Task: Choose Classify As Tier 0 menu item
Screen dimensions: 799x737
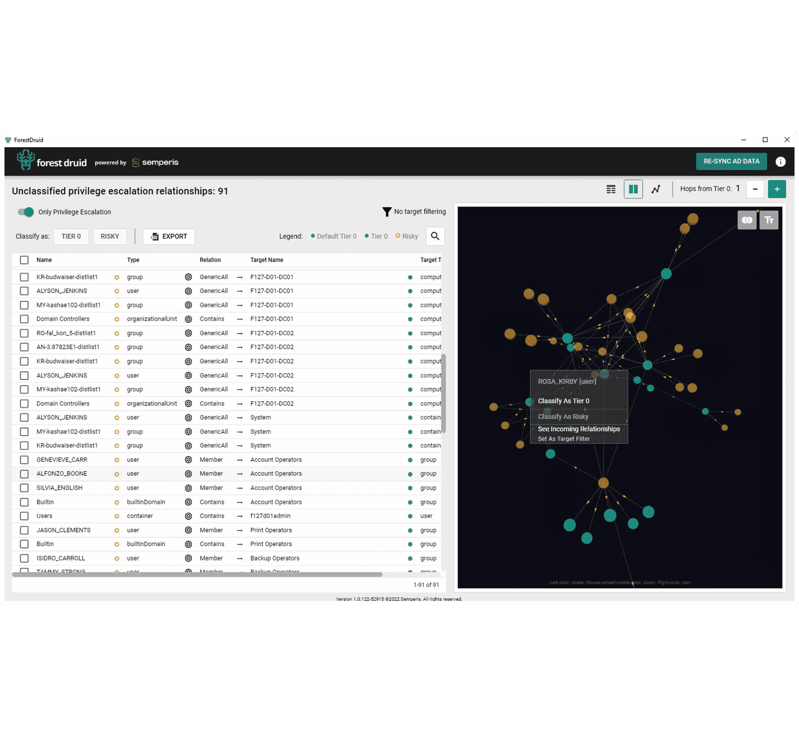Action: (563, 401)
